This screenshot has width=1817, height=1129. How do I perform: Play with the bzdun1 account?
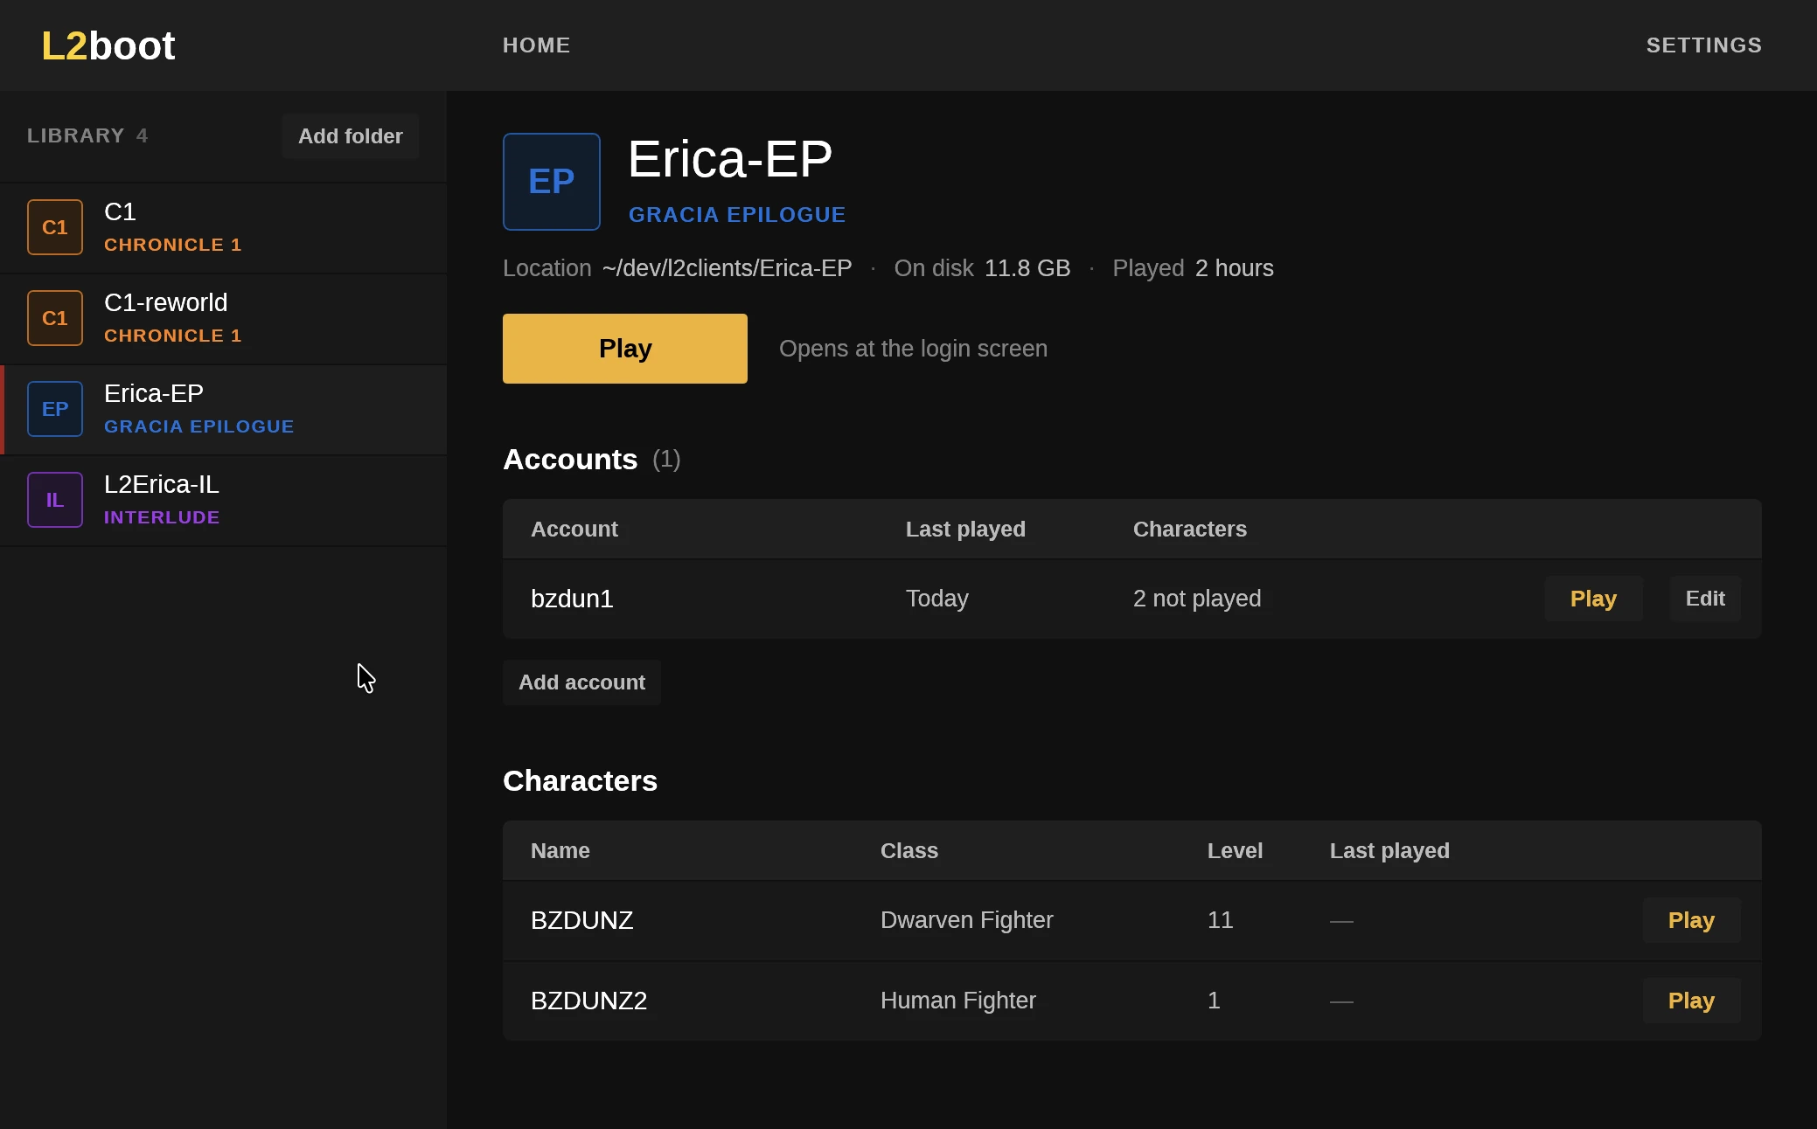(x=1594, y=599)
